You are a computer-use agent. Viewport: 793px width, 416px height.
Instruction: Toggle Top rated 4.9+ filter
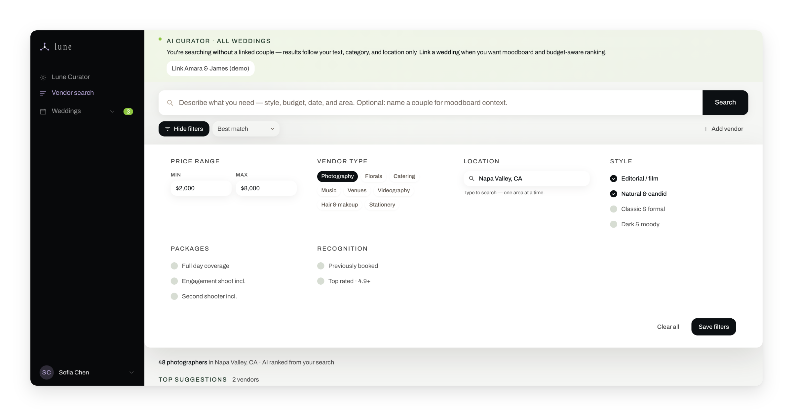point(321,281)
